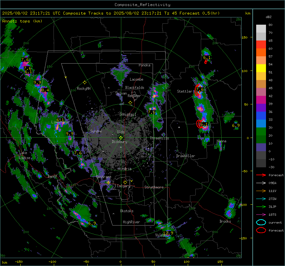The image size is (285, 266).
Task: Click the Lacombe city label
Action: 136,79
